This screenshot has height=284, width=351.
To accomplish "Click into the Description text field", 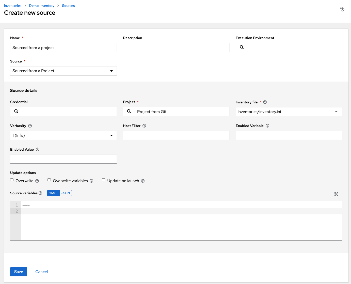I will tap(176, 48).
